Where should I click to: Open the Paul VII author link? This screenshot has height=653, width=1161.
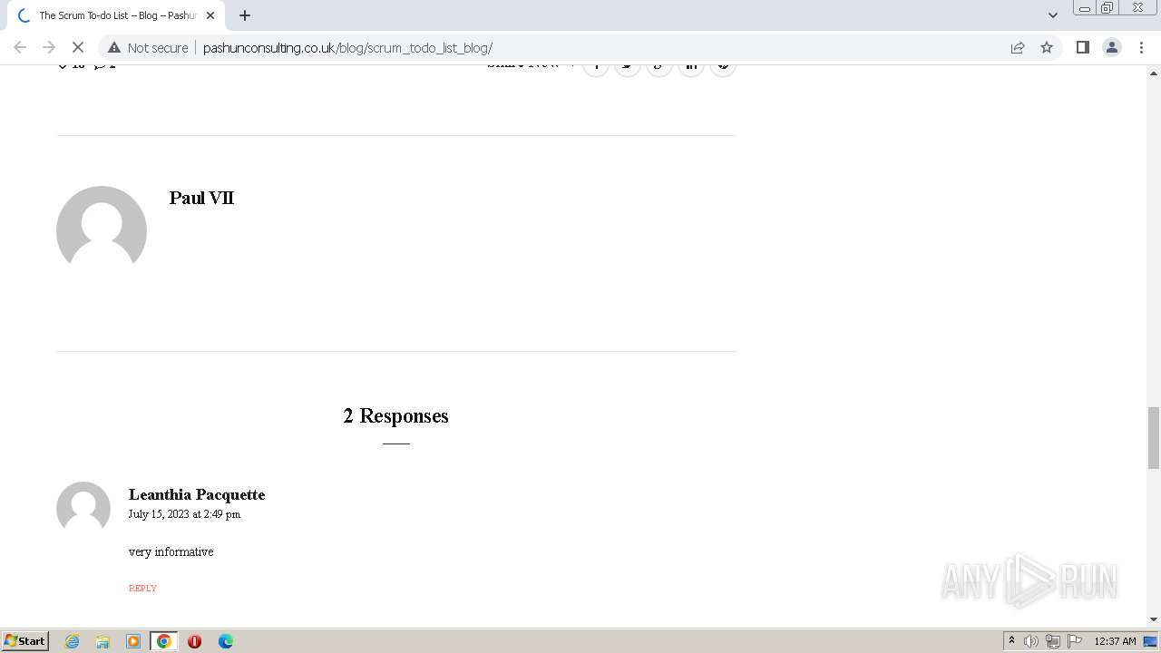coord(201,198)
